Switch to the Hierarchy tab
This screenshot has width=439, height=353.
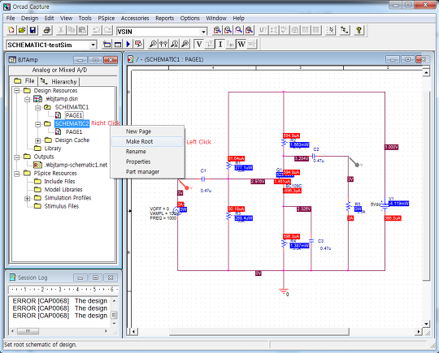click(59, 81)
